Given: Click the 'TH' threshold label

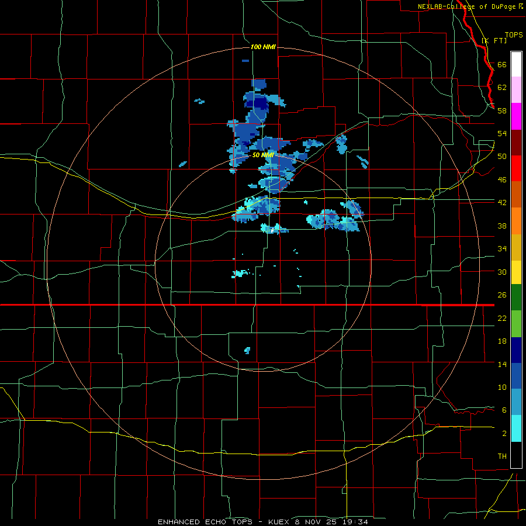Looking at the screenshot, I should click(502, 456).
